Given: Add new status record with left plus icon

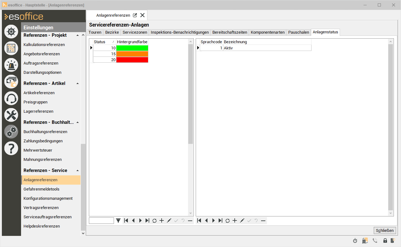Looking at the screenshot, I should coord(162,220).
